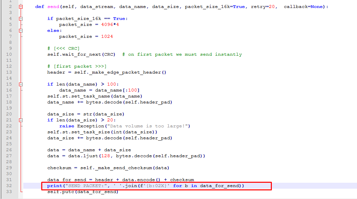Click the 'raise' keyword on line 22
Screen dimensions: 357x199
67,126
